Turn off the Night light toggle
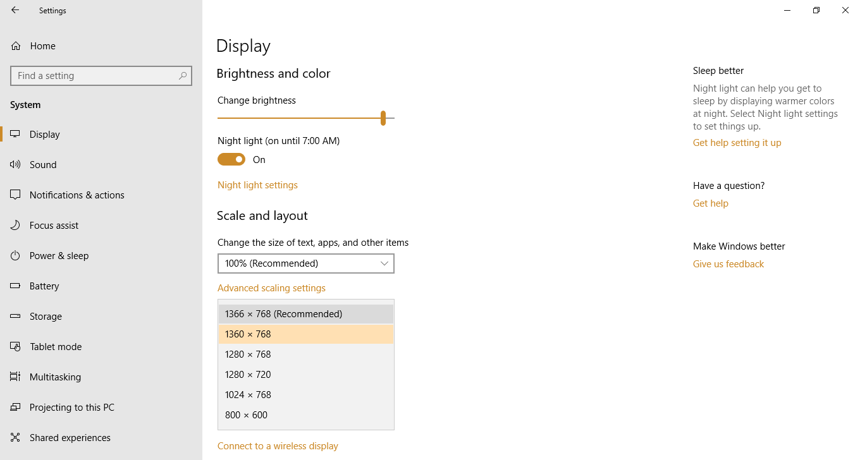Screen dimensions: 860x460 click(x=231, y=159)
